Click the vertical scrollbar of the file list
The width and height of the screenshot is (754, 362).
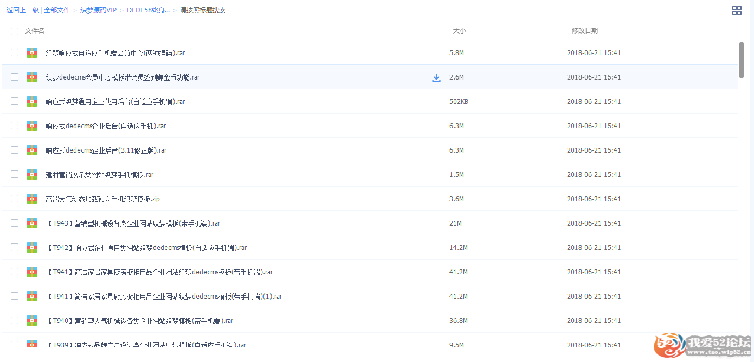tap(742, 60)
